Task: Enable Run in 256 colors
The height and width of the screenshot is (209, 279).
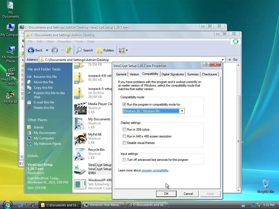Action: (x=124, y=130)
